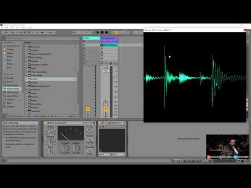The height and width of the screenshot is (188, 251).
Task: Open the Plug-ins browser category
Action: click(10, 100)
